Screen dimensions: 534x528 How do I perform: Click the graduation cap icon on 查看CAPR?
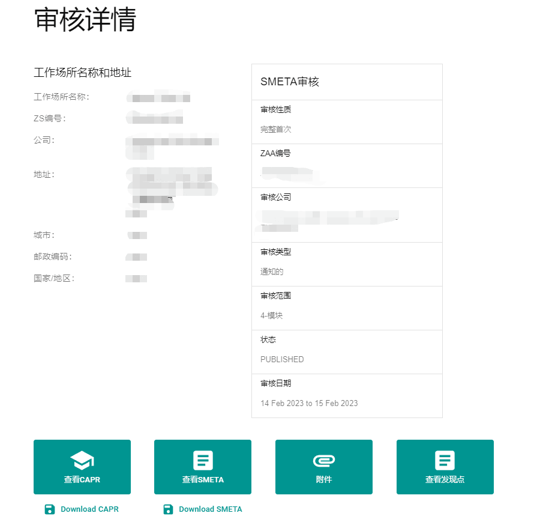click(x=82, y=460)
